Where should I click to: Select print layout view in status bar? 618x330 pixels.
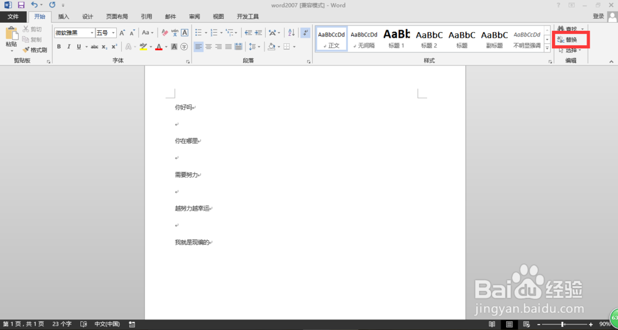click(510, 324)
